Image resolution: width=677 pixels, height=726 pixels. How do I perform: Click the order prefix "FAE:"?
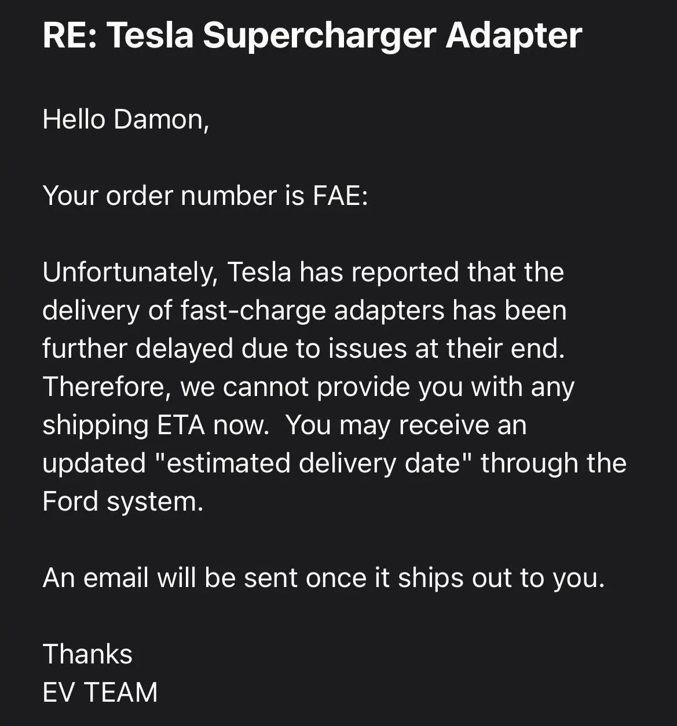pyautogui.click(x=341, y=196)
